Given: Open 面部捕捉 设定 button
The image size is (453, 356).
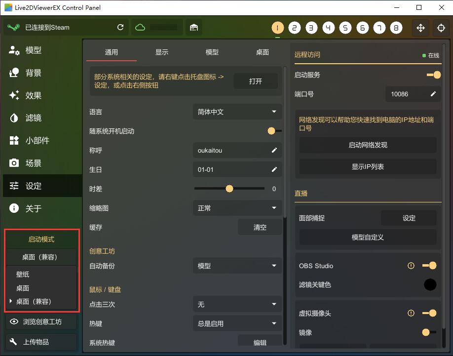Looking at the screenshot, I should 409,218.
